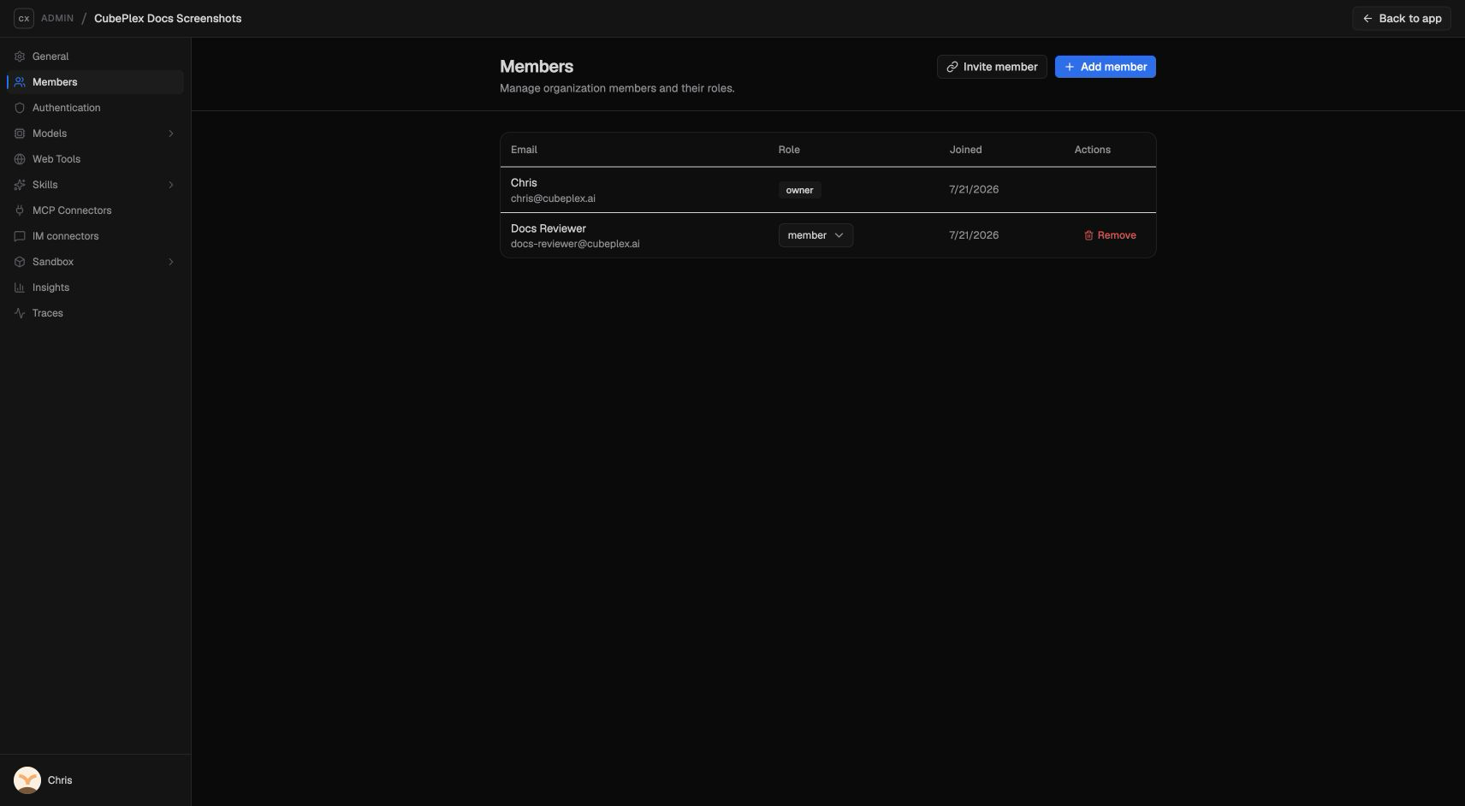
Task: Open the General settings page
Action: coord(95,56)
